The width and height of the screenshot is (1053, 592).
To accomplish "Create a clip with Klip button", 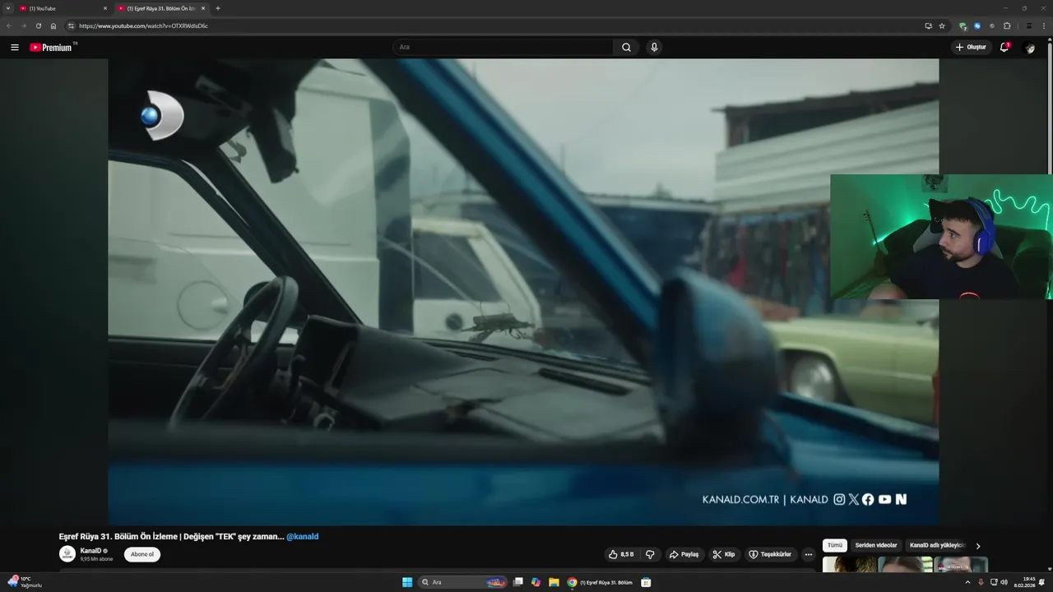I will click(723, 554).
